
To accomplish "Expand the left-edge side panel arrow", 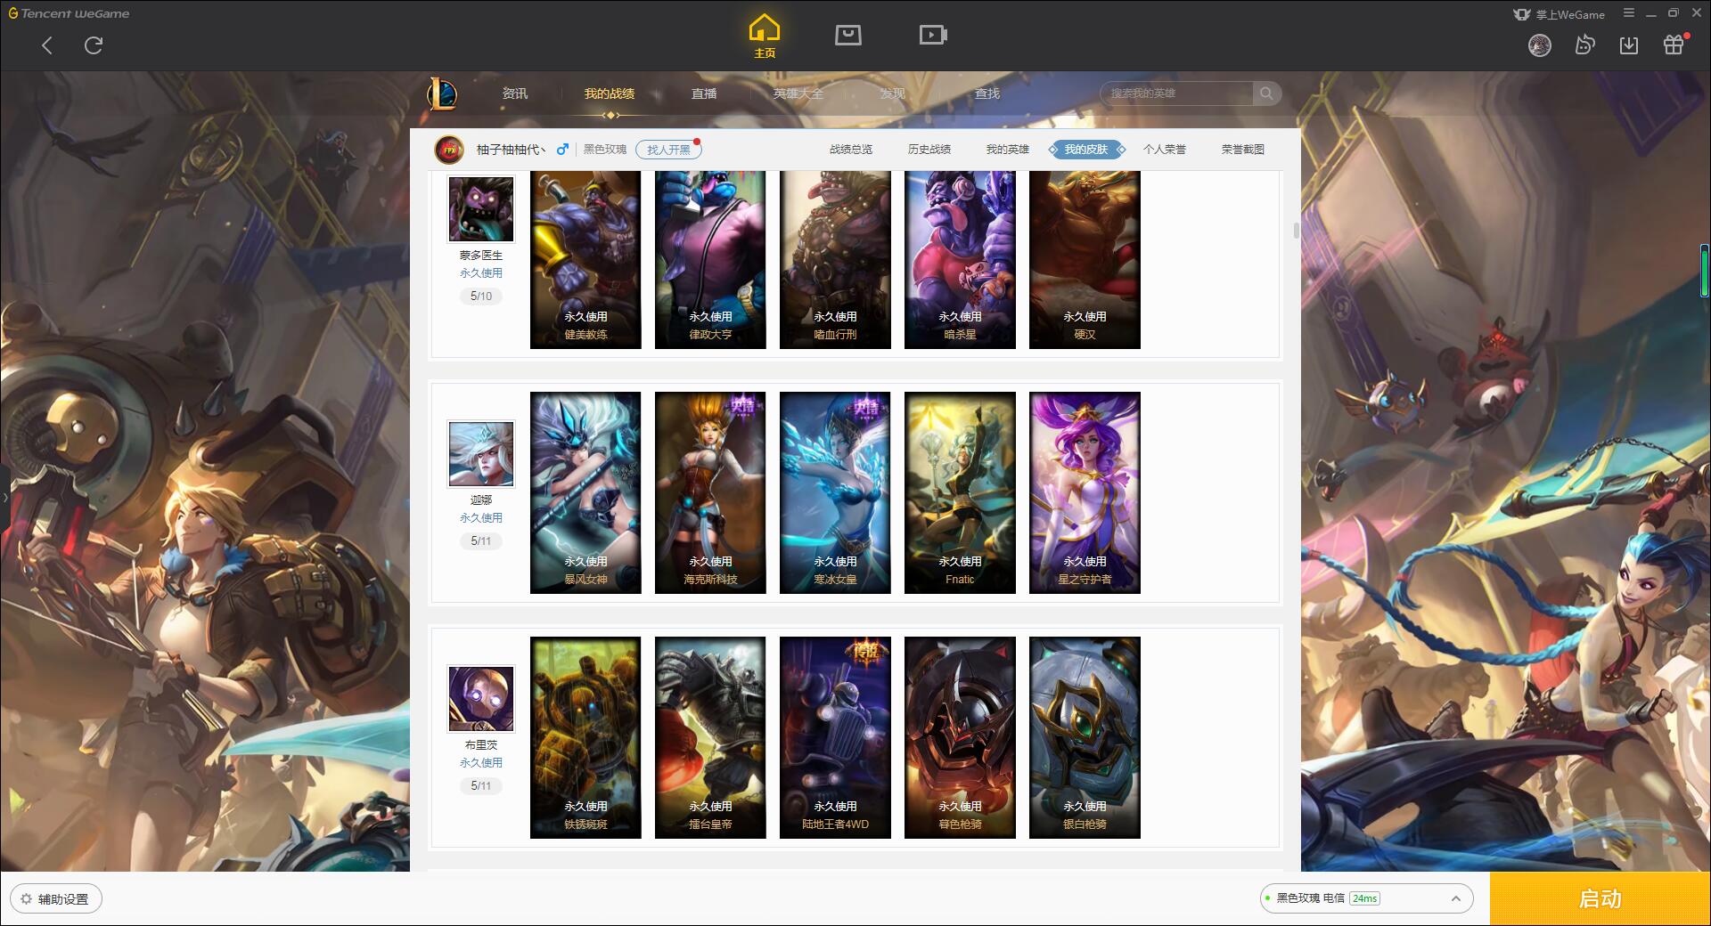I will 4,497.
